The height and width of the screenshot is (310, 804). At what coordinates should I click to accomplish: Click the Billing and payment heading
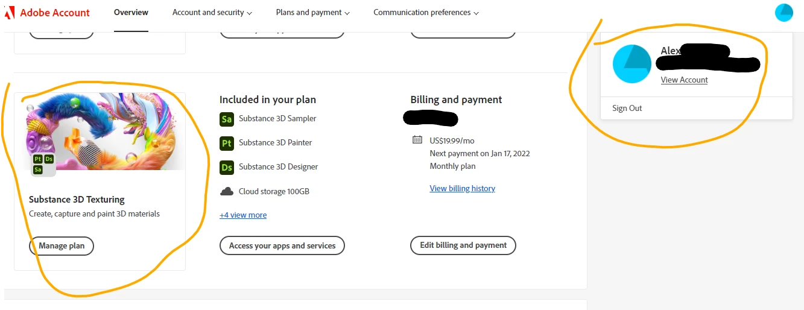point(457,100)
